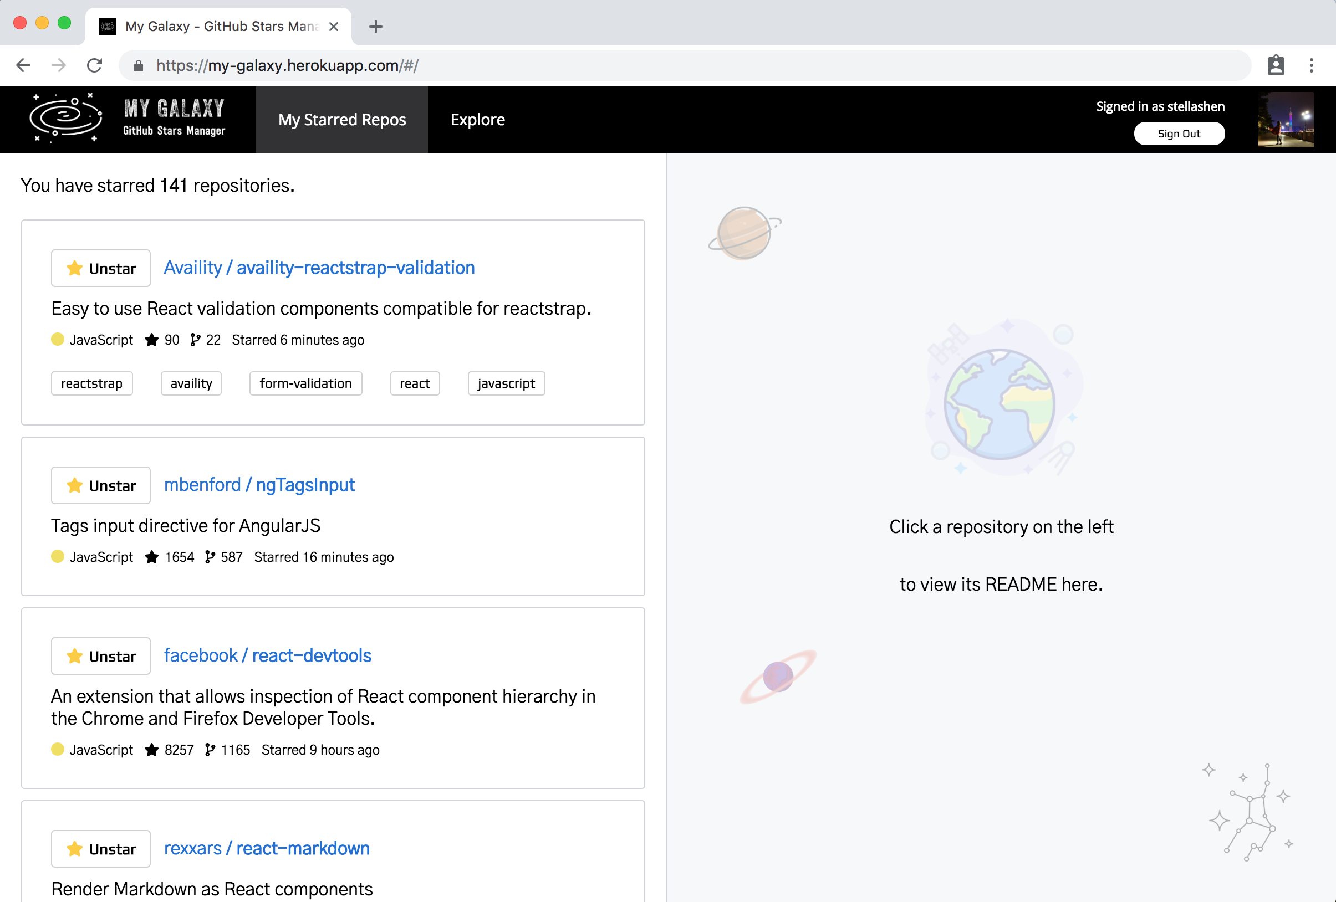This screenshot has width=1336, height=902.
Task: Select the My Starred Repos tab
Action: coord(341,120)
